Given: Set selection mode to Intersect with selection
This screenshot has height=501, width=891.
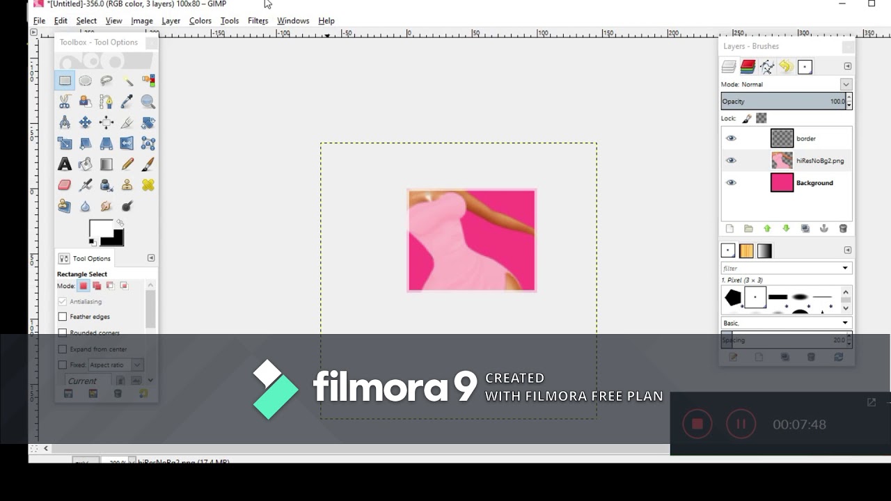Looking at the screenshot, I should coord(124,286).
